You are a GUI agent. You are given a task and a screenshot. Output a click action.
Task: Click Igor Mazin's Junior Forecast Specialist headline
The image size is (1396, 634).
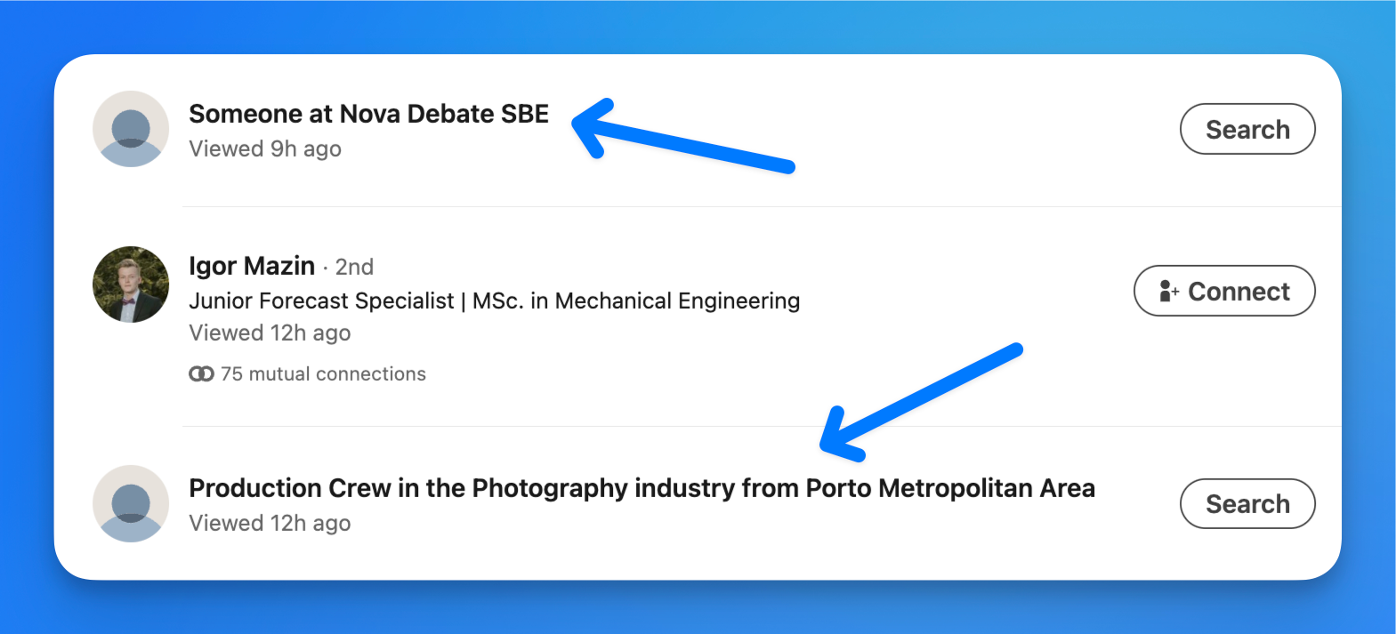click(x=494, y=301)
